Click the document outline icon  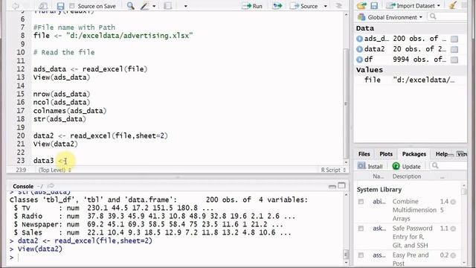coord(339,6)
